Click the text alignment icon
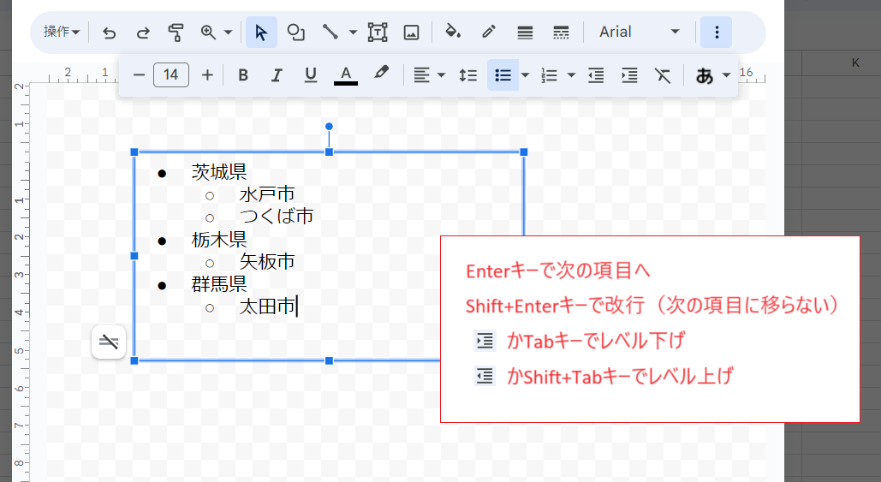 click(421, 74)
